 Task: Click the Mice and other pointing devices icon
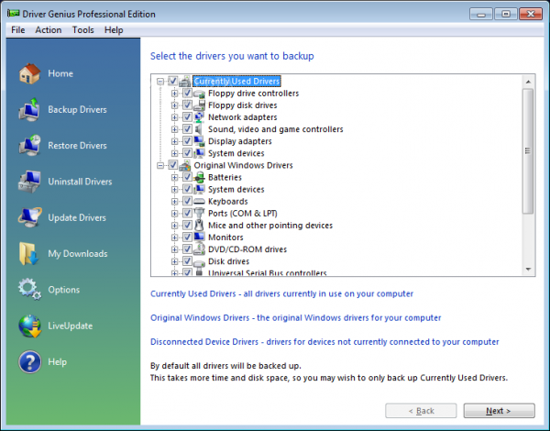(x=199, y=225)
